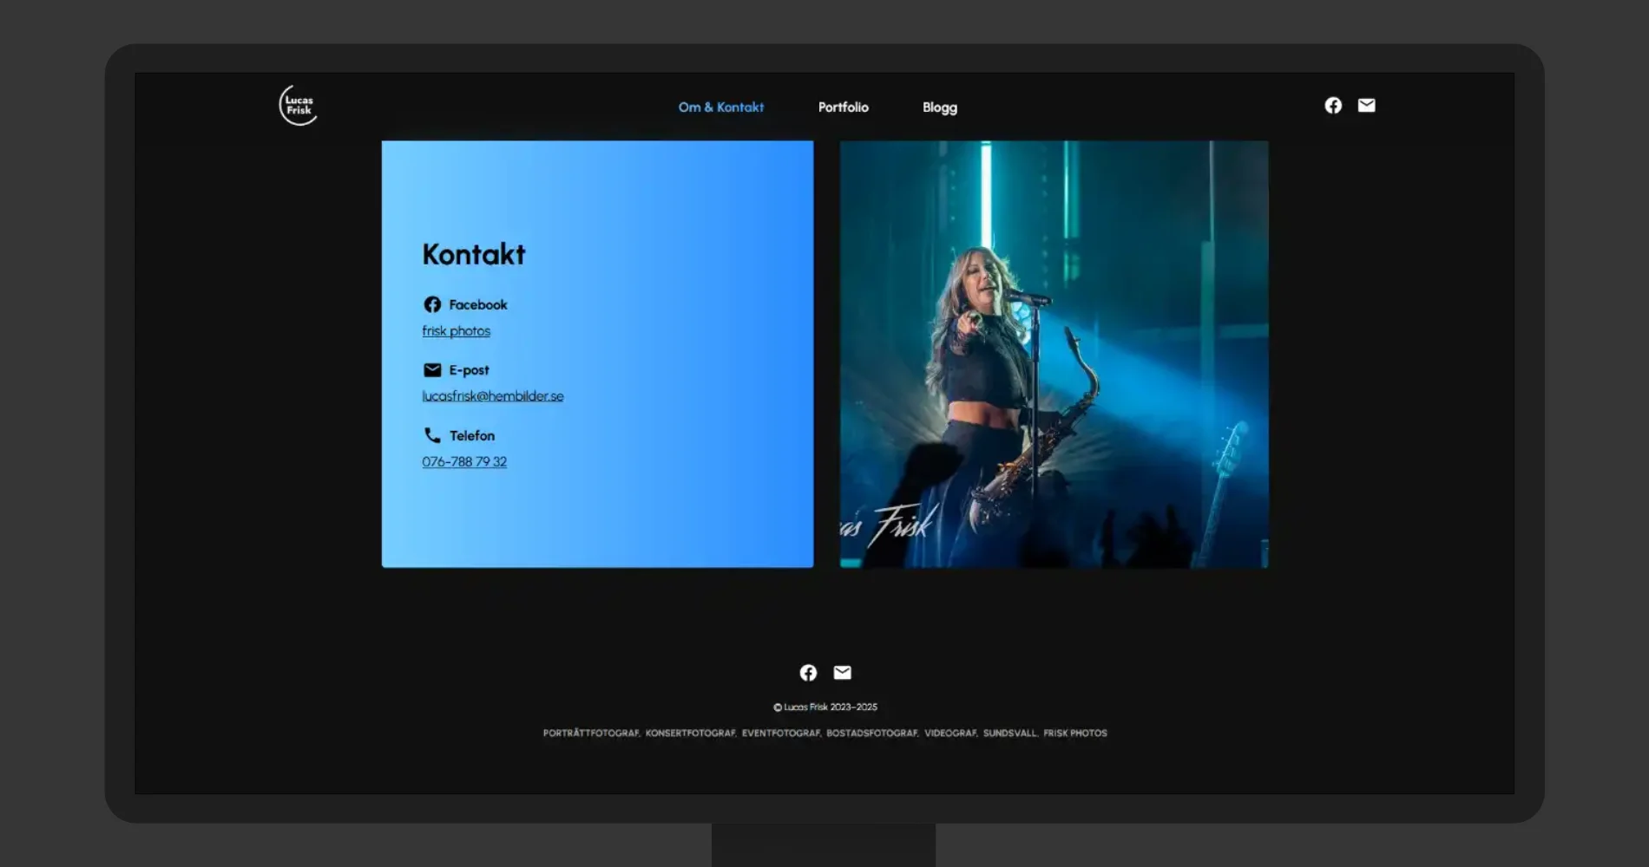Go to the Om & Kontakt page
Screen dimensions: 1649x867
tap(720, 108)
